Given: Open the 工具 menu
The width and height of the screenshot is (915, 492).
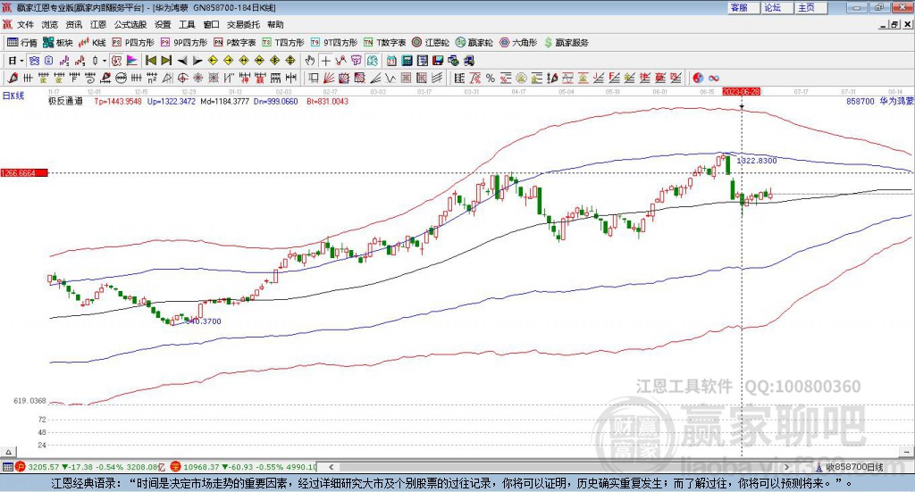Looking at the screenshot, I should pyautogui.click(x=187, y=24).
